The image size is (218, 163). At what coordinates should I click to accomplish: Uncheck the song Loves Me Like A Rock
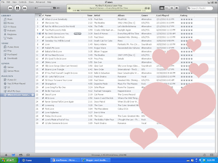click(x=43, y=37)
